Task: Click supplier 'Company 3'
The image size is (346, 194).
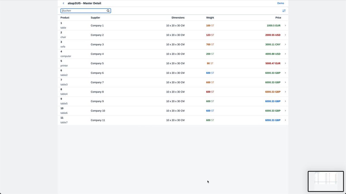Action: [97, 45]
